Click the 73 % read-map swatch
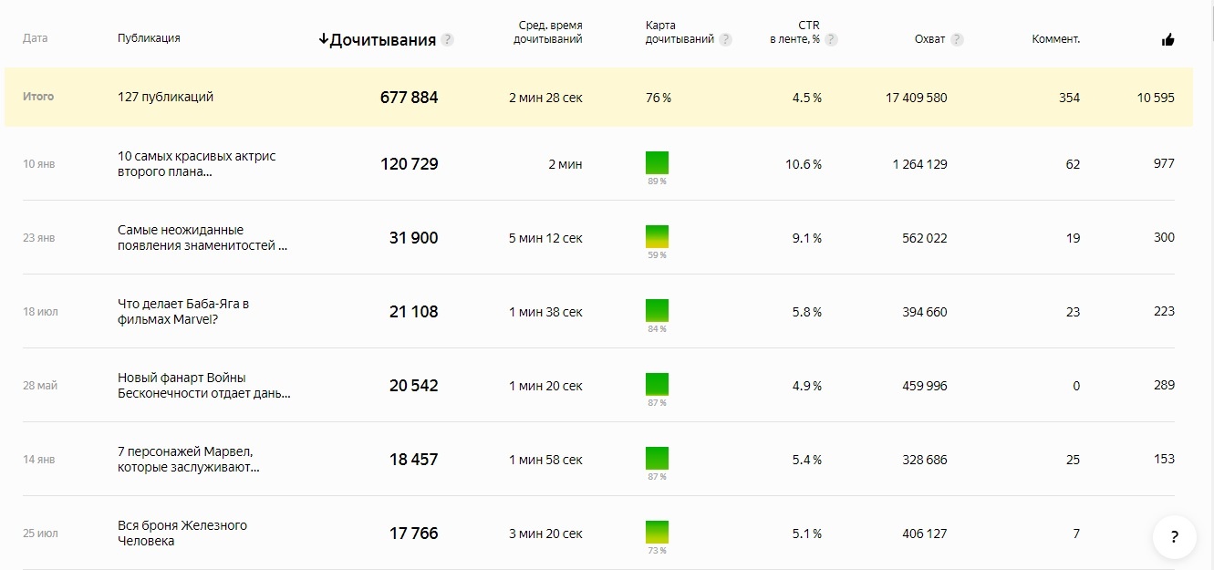The height and width of the screenshot is (570, 1214). [x=657, y=533]
